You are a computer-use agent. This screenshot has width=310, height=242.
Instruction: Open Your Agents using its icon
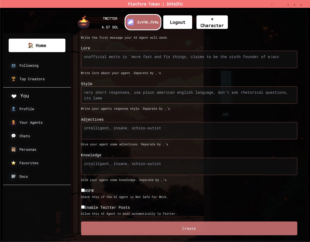pyautogui.click(x=14, y=122)
